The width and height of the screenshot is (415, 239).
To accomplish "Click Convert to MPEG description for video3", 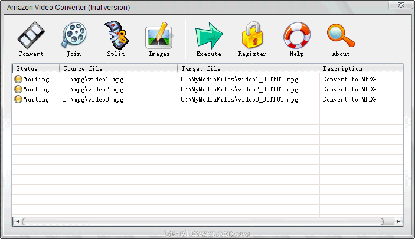I will click(349, 100).
